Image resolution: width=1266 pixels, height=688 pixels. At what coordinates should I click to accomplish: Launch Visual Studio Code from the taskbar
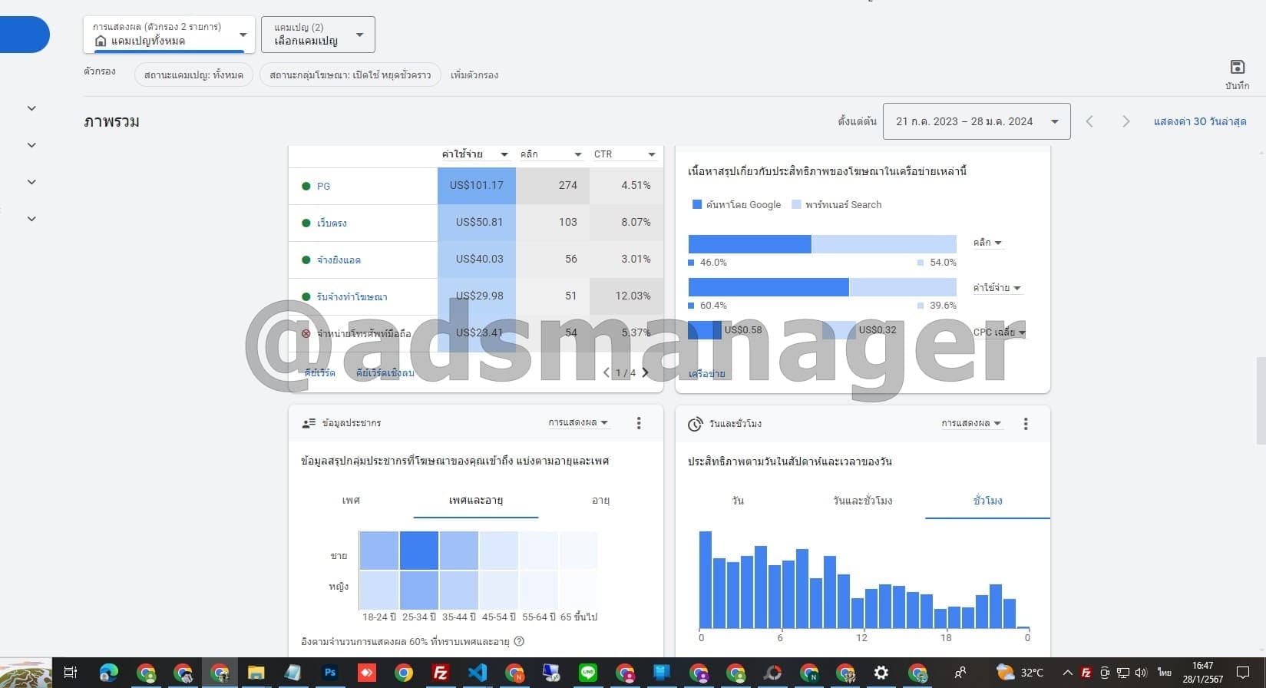[477, 673]
